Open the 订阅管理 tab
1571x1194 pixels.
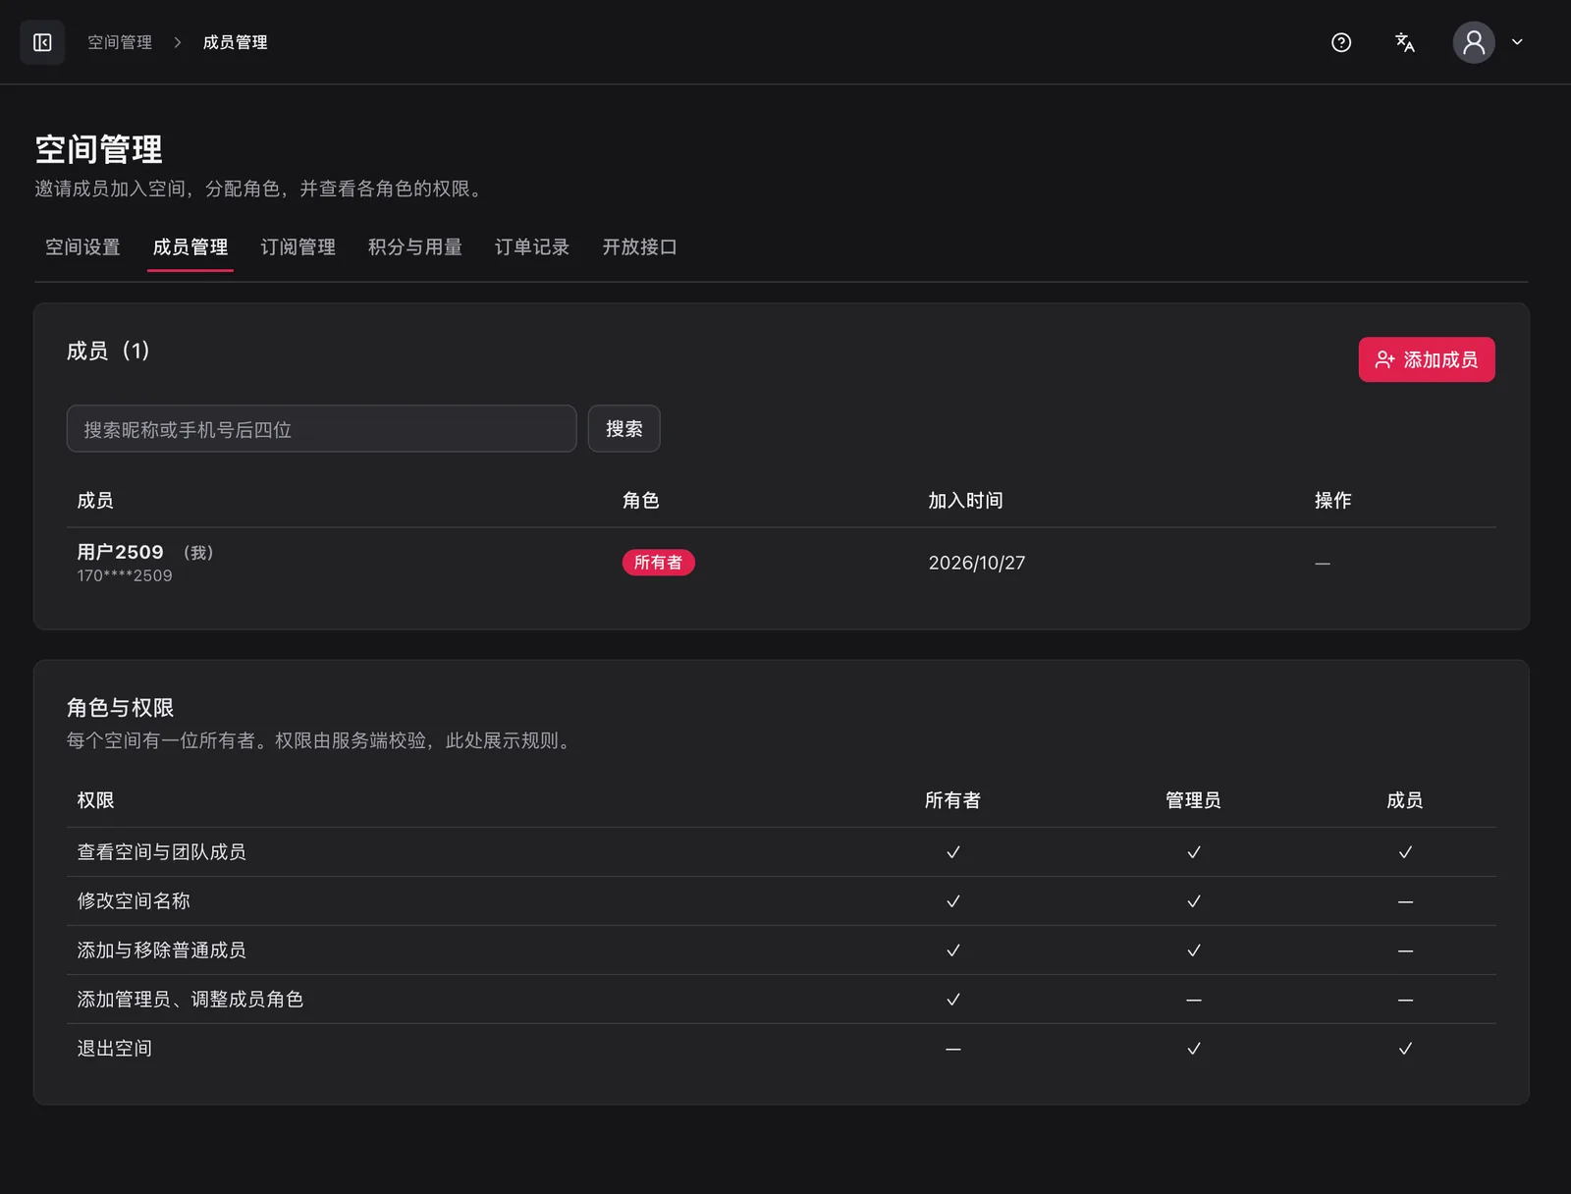298,247
